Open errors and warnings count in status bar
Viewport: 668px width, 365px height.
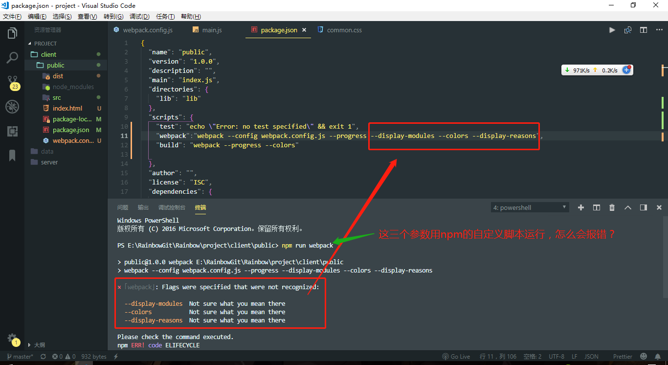coord(64,357)
